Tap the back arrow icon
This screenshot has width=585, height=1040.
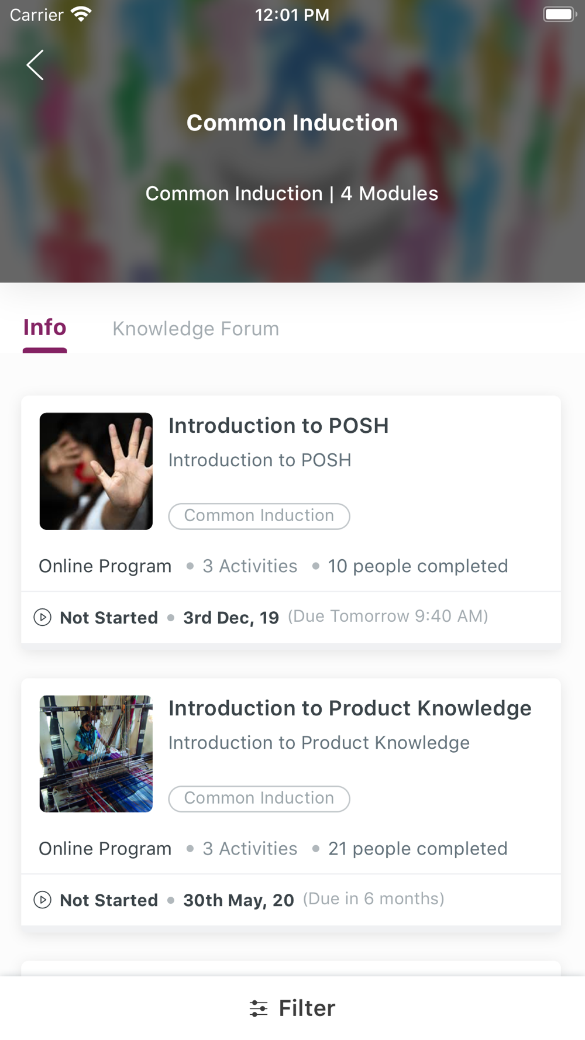tap(35, 65)
